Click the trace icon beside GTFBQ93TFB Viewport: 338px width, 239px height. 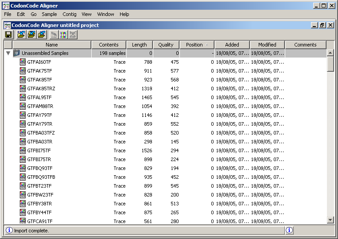[x=23, y=177]
